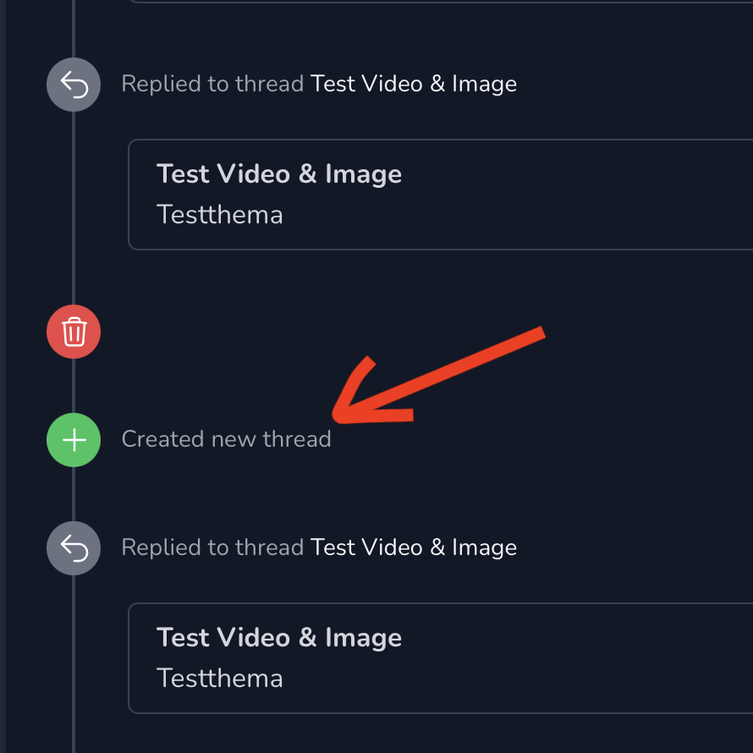This screenshot has width=753, height=753.
Task: Open the card heading Test Video & Image below the plus icon
Action: tap(279, 637)
